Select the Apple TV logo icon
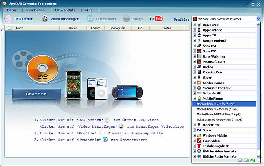The image size is (264, 166). (x=199, y=35)
